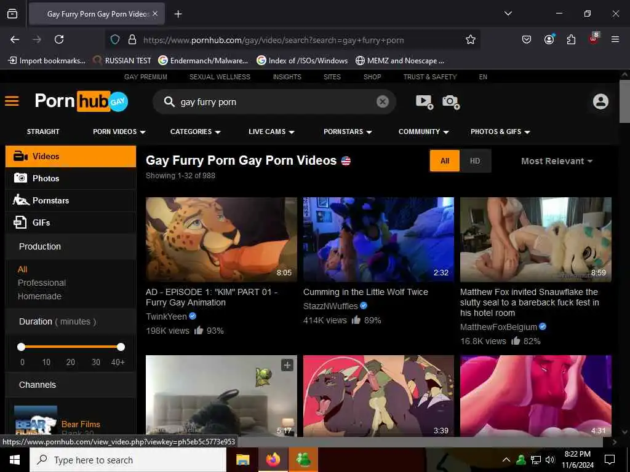This screenshot has width=630, height=472.
Task: Open the RUSSIAN TEST bookmark
Action: (122, 61)
